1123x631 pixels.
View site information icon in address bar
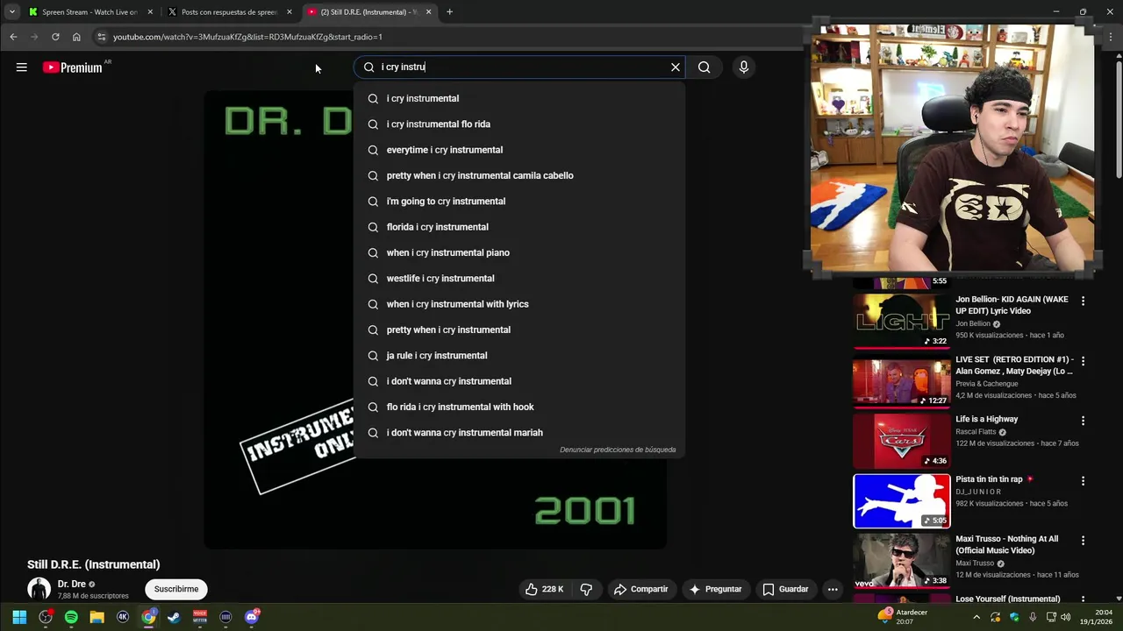(102, 37)
